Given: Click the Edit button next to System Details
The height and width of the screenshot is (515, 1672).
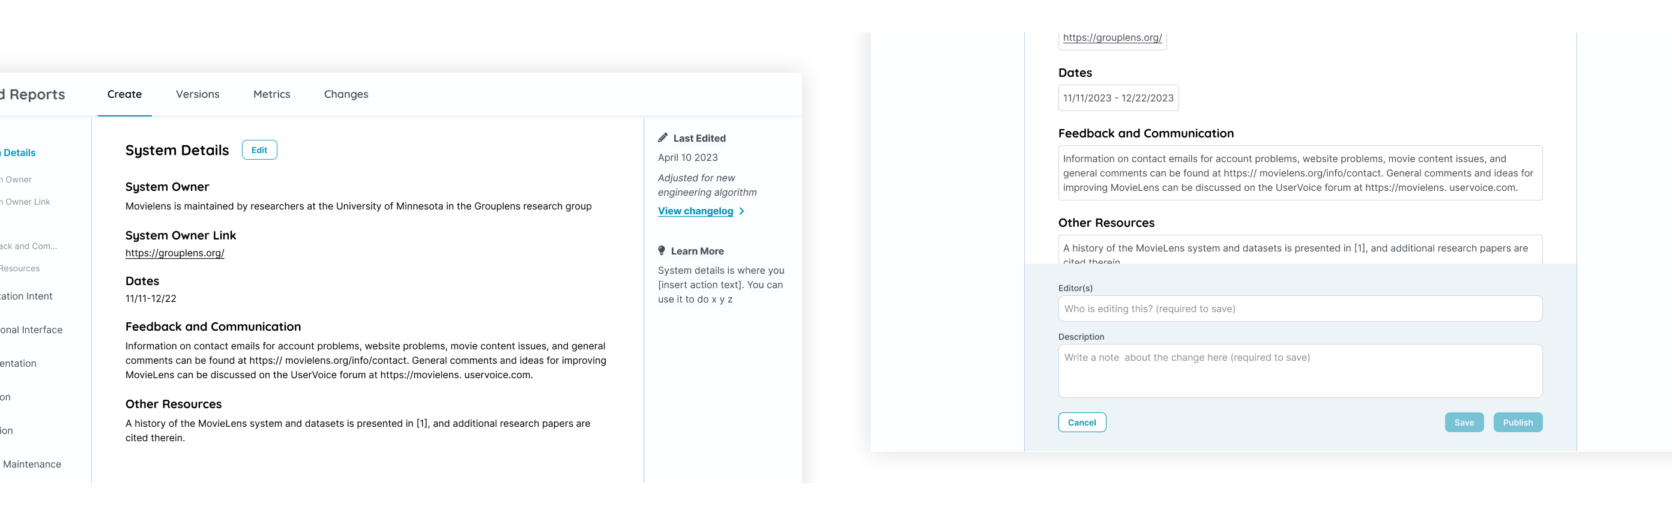Looking at the screenshot, I should pos(259,150).
